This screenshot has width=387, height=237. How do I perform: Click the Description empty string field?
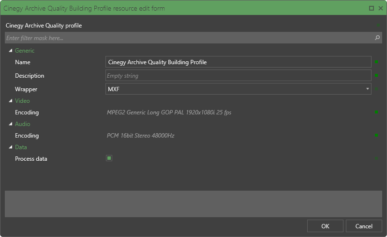pos(238,75)
